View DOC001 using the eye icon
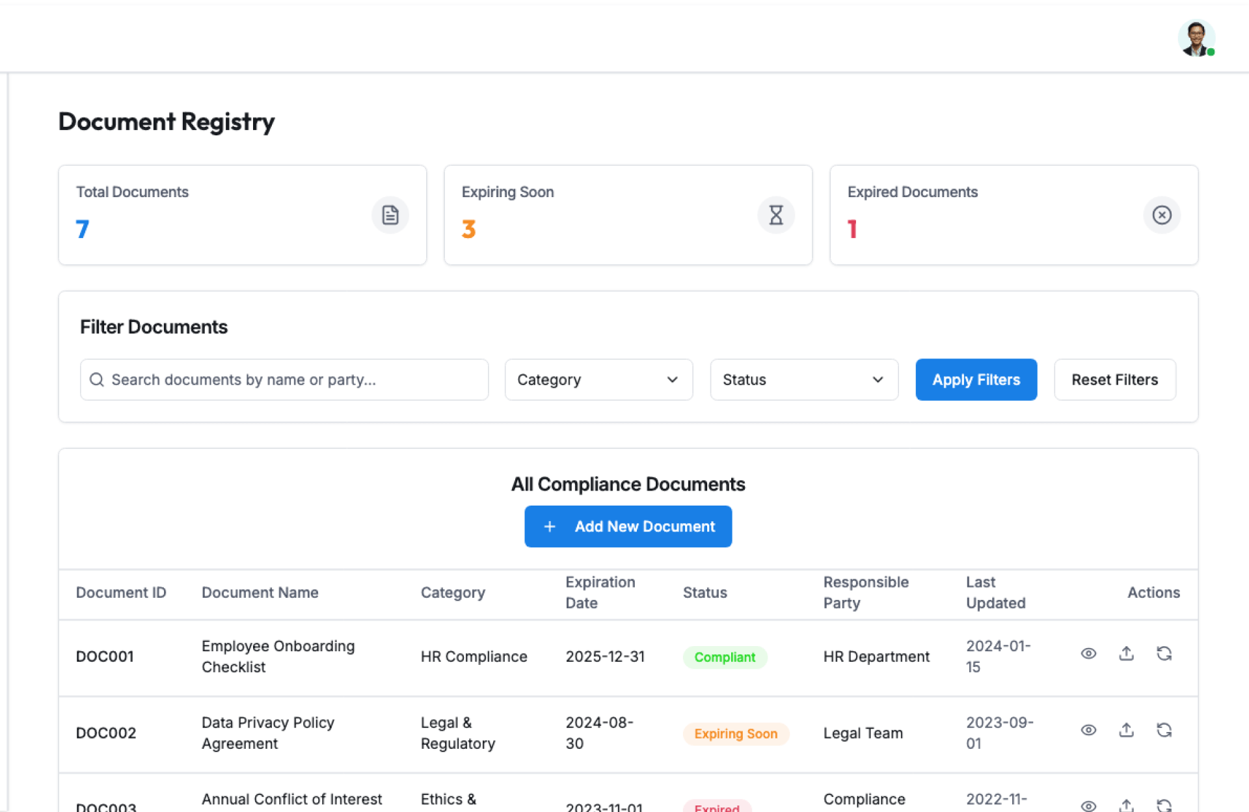The width and height of the screenshot is (1249, 812). pyautogui.click(x=1088, y=653)
